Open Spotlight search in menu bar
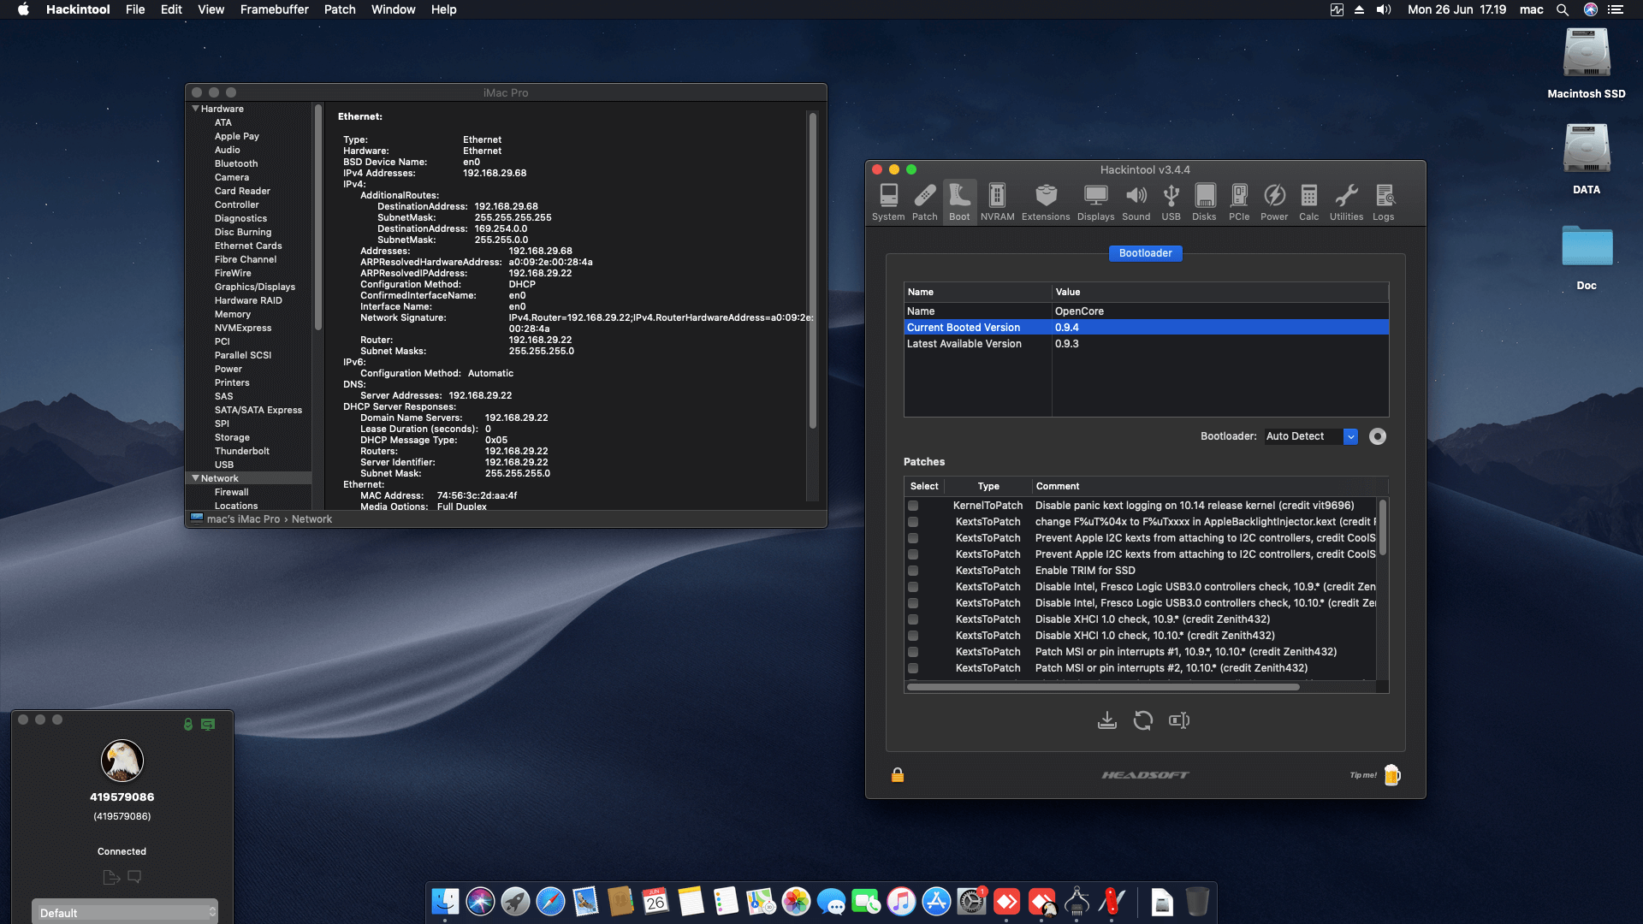 1563,9
